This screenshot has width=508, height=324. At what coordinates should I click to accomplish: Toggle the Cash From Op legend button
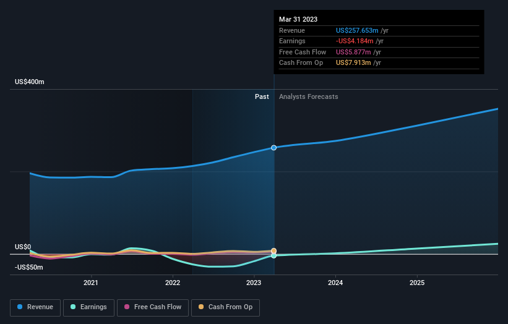(225, 307)
